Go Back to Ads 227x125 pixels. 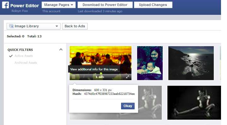click(75, 26)
